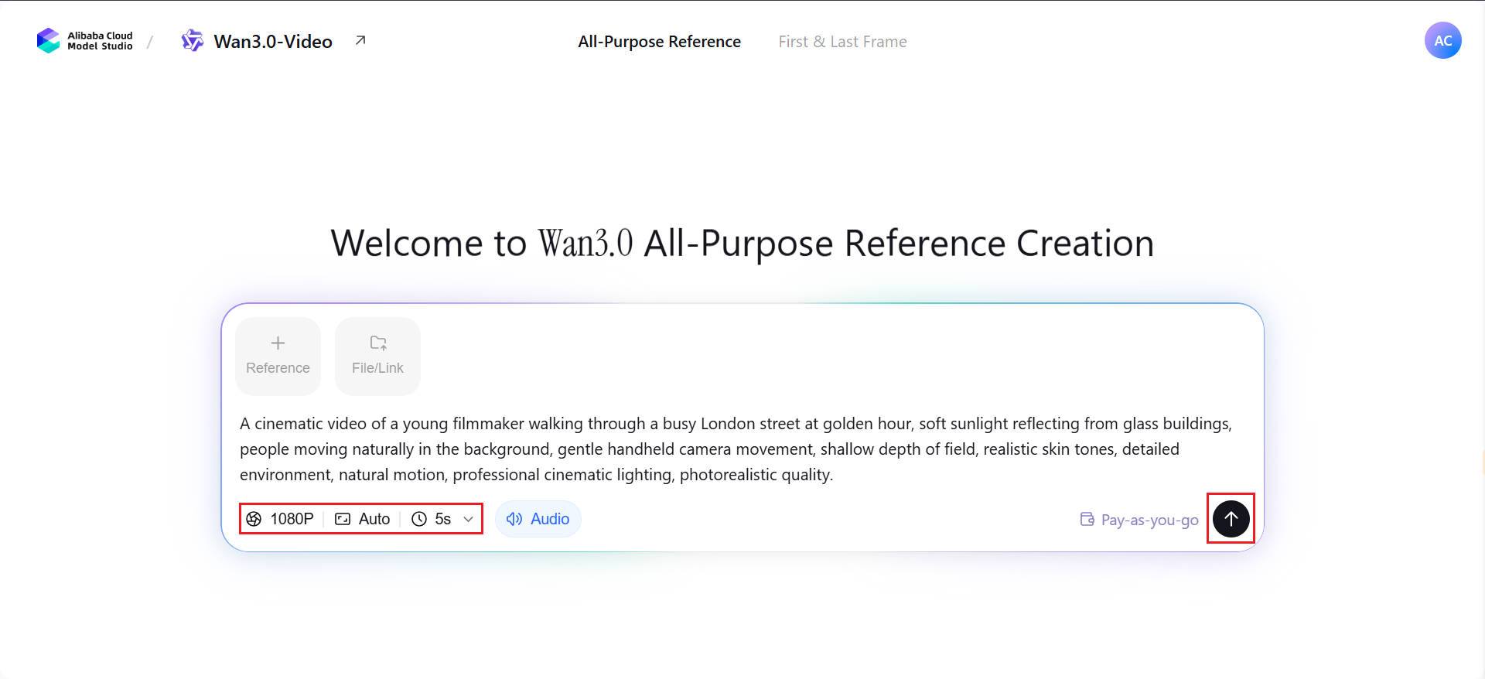The image size is (1485, 679).
Task: Click the File/Link folder upload icon
Action: coord(378,343)
